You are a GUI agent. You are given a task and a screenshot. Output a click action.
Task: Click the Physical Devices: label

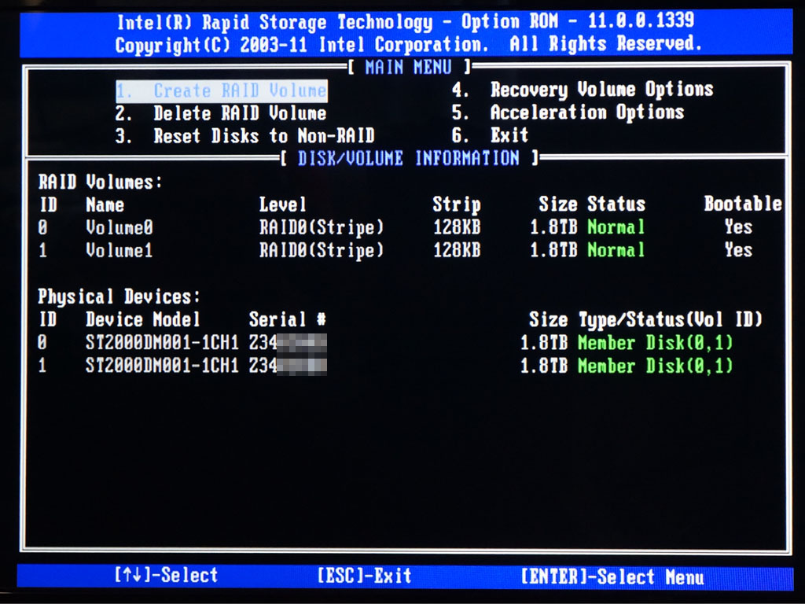click(119, 296)
